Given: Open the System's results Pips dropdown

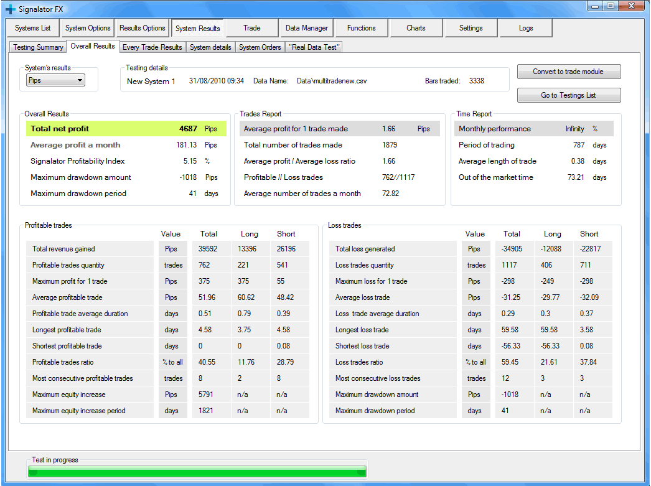Looking at the screenshot, I should coord(55,80).
